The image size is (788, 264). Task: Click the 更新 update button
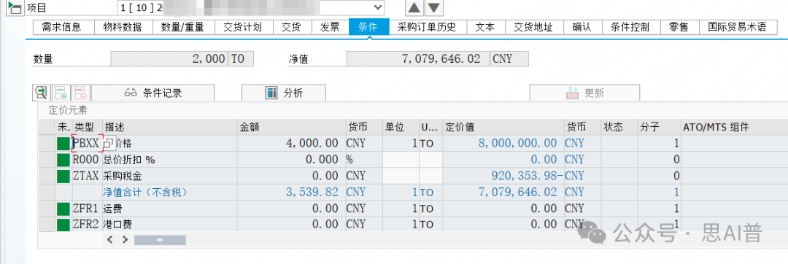point(584,93)
